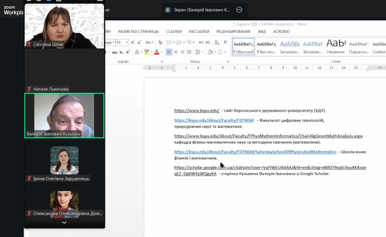Viewport: 386px width, 237px height.
Task: Apply the subscript formatting icon
Action: 121,52
